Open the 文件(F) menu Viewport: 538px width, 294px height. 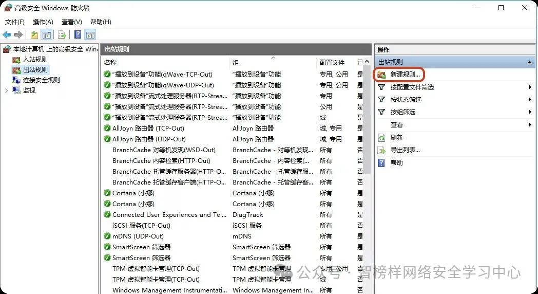[15, 22]
